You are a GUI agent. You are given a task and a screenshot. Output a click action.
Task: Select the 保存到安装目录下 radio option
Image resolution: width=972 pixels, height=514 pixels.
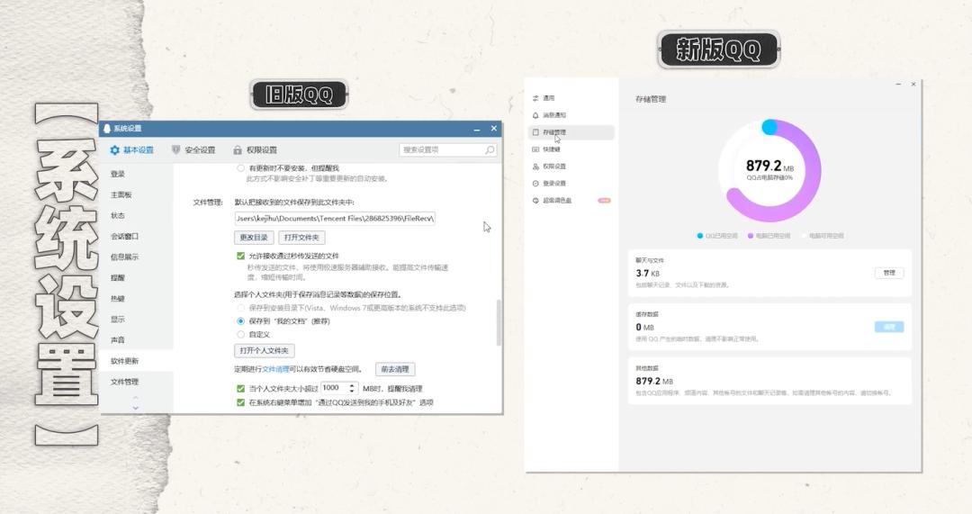pyautogui.click(x=240, y=308)
